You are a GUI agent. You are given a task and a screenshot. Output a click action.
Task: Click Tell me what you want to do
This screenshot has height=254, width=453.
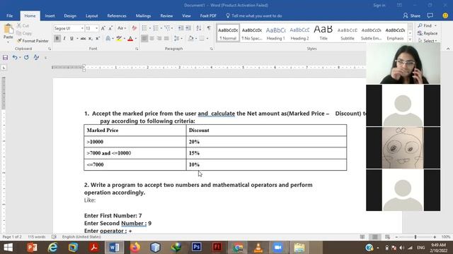pos(253,16)
